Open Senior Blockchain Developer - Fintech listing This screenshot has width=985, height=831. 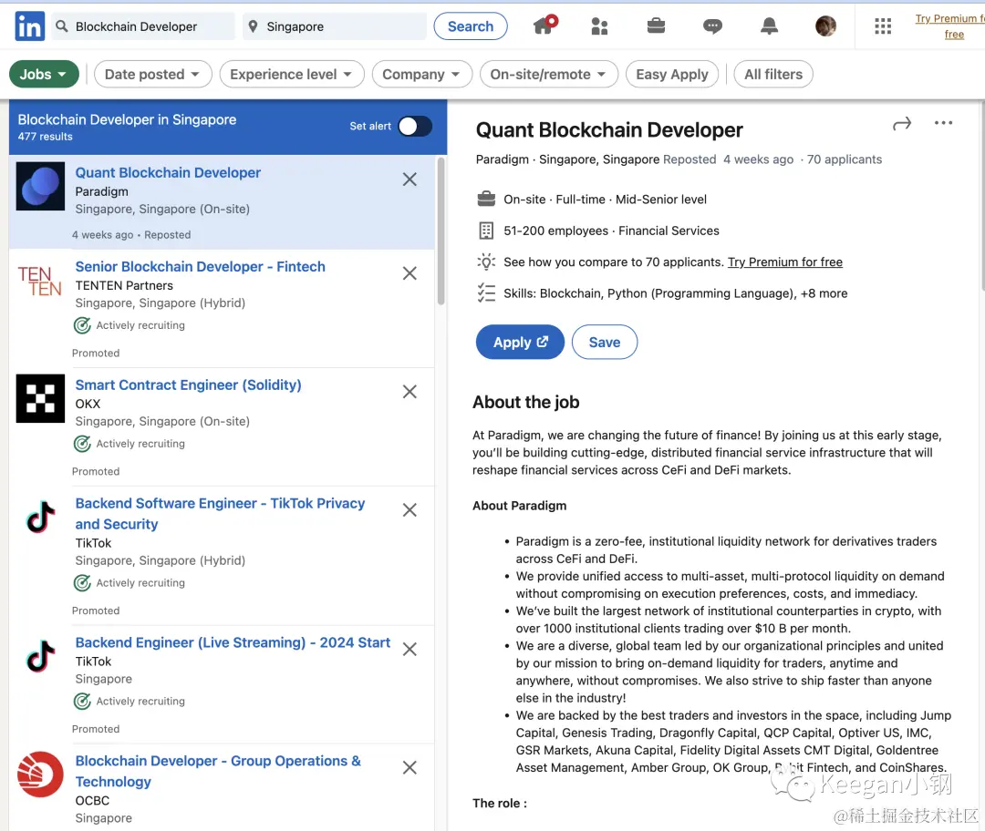[201, 267]
